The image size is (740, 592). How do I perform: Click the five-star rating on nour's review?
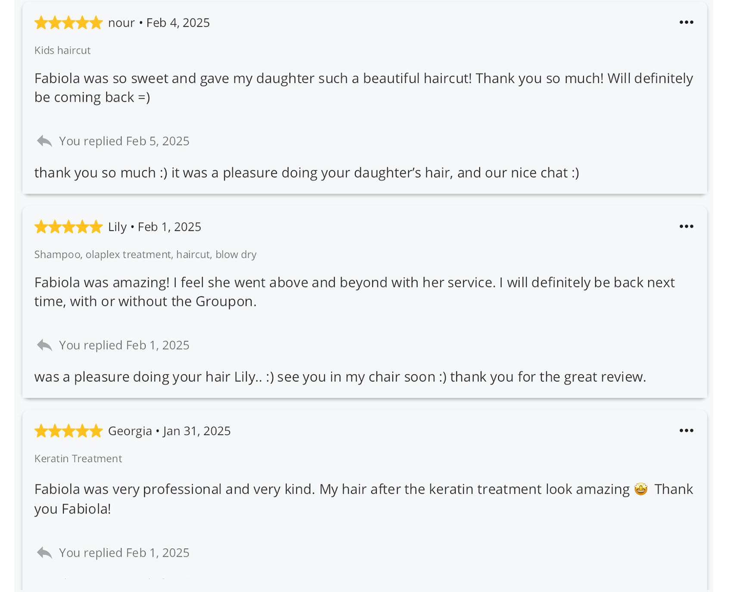(x=68, y=23)
